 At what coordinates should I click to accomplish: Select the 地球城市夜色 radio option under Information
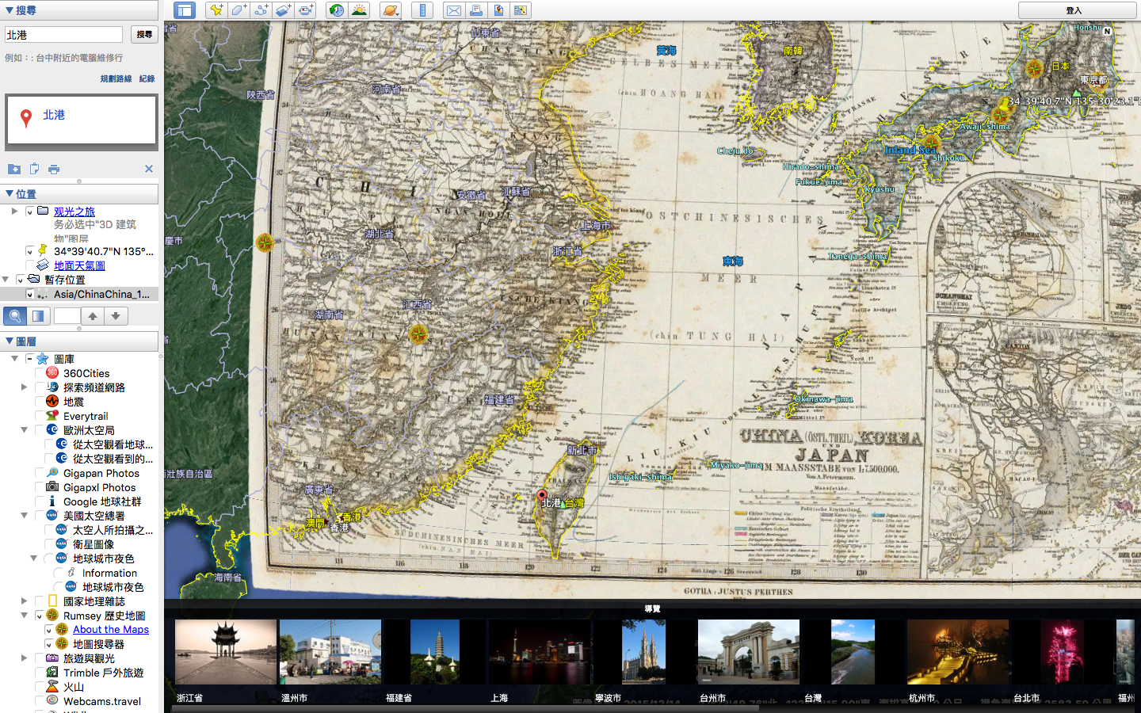59,587
